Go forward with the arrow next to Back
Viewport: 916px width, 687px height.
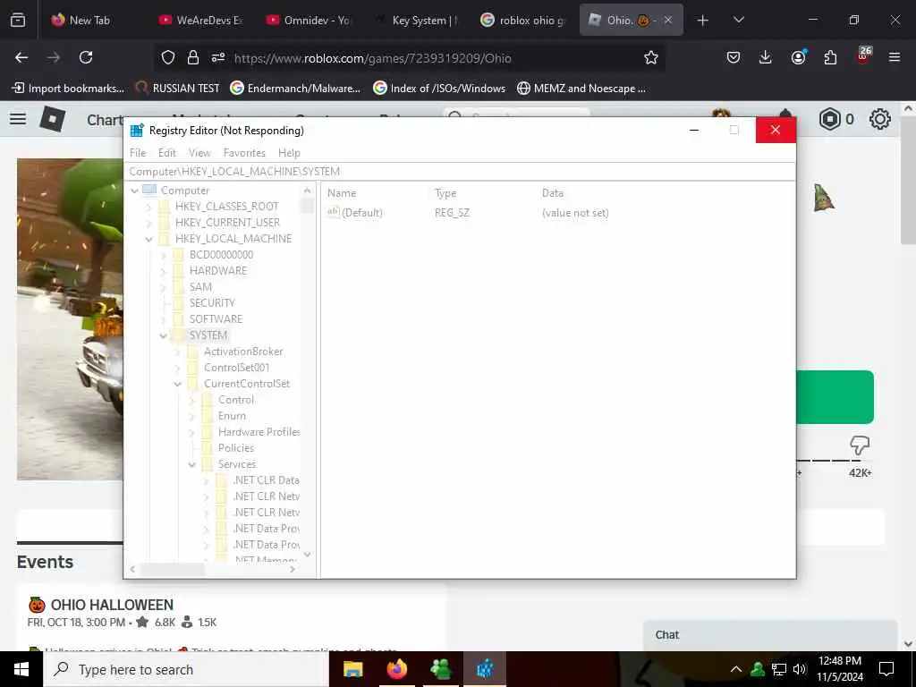54,57
